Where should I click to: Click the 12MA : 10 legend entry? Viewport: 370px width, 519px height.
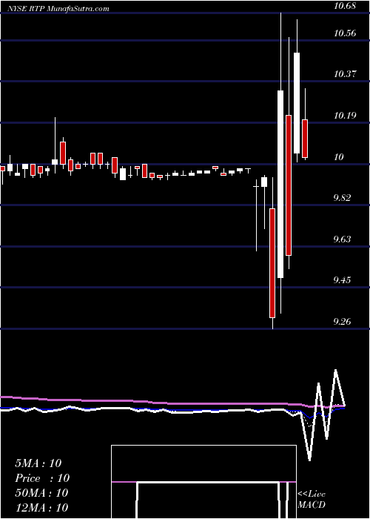pyautogui.click(x=41, y=507)
